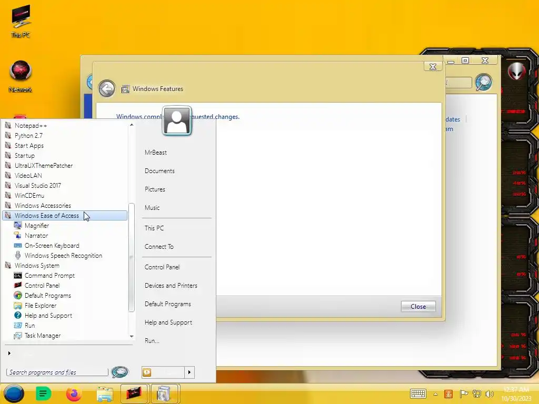
Task: Open the Action Center flag icon
Action: (x=463, y=394)
